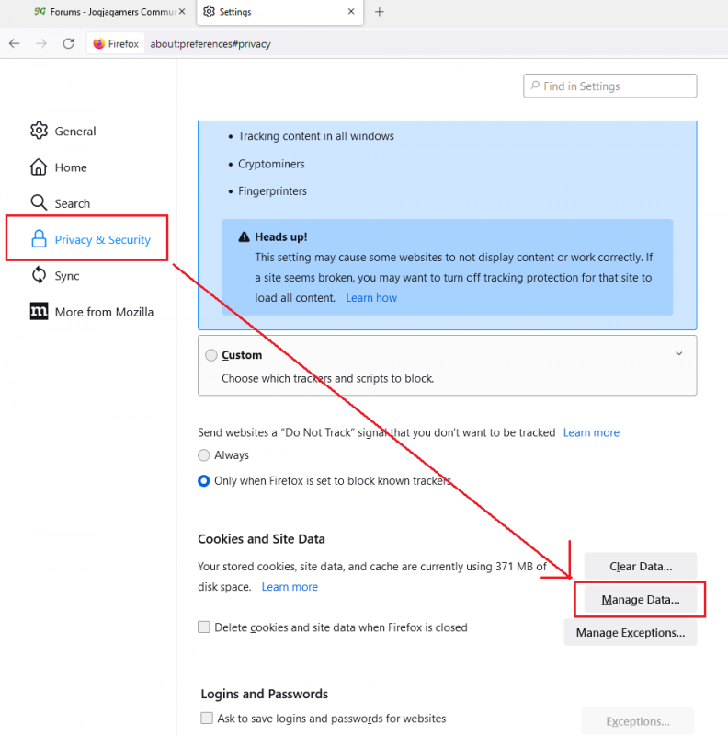Select Only when Firefox blocks known trackers
This screenshot has height=736, width=728.
[x=203, y=481]
